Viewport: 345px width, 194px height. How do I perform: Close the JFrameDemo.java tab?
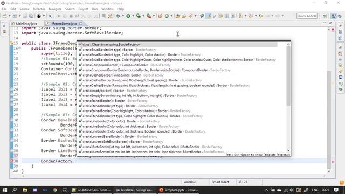click(80, 23)
